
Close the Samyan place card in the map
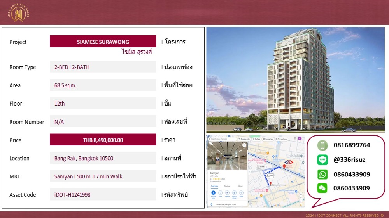[244, 145]
